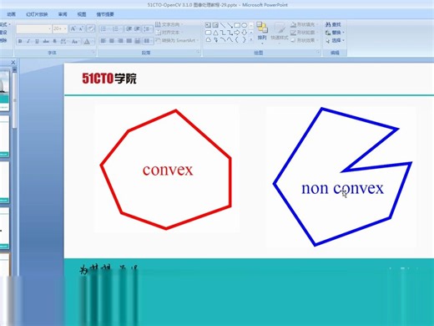Close the slide thumbnail pane

coord(13,63)
